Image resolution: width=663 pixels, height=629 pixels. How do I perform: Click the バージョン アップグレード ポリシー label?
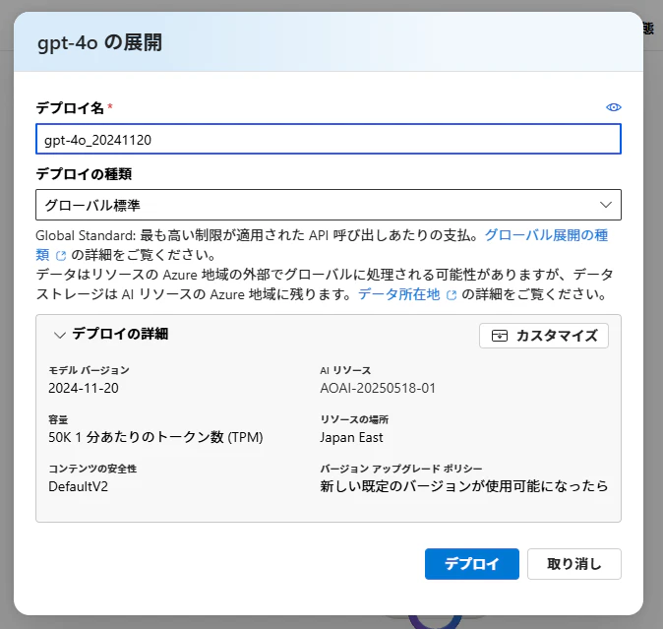click(401, 469)
